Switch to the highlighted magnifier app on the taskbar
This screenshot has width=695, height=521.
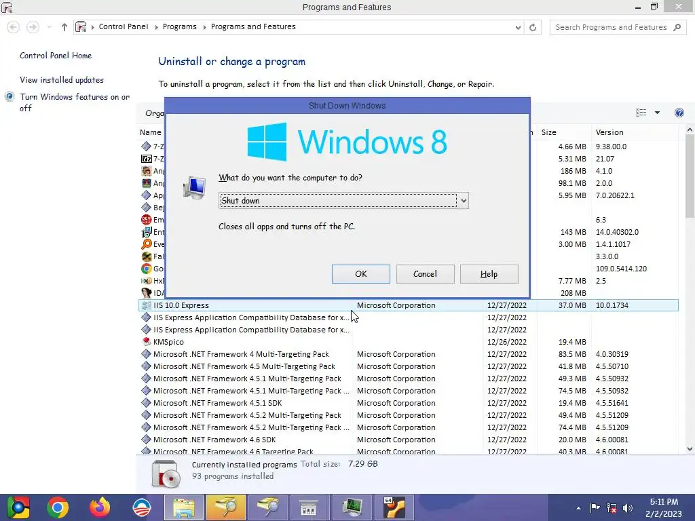[225, 507]
